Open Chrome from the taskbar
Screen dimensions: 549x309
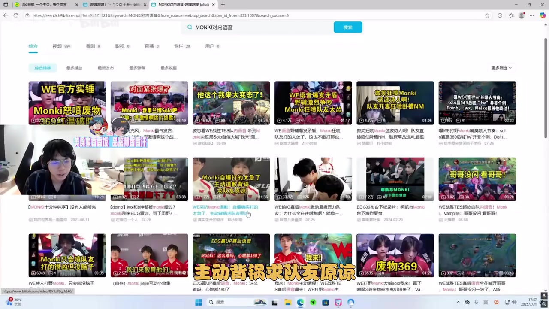pos(300,302)
